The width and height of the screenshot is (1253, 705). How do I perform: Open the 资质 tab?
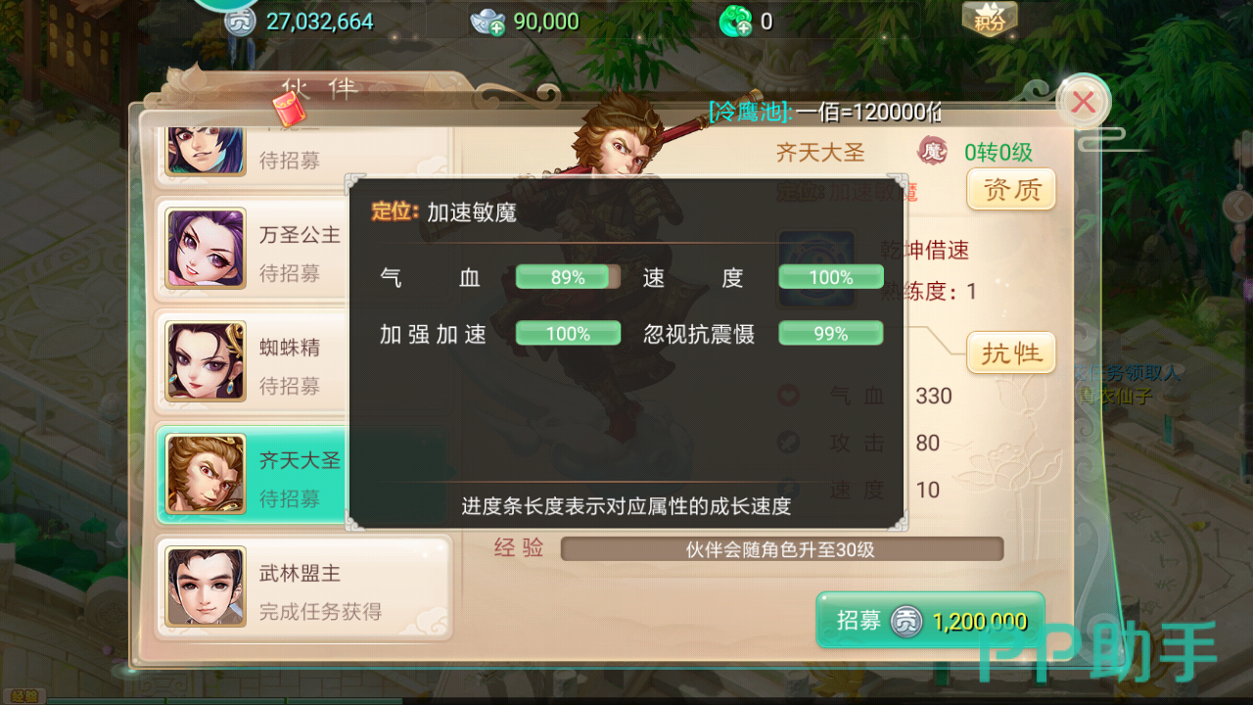[x=1011, y=189]
